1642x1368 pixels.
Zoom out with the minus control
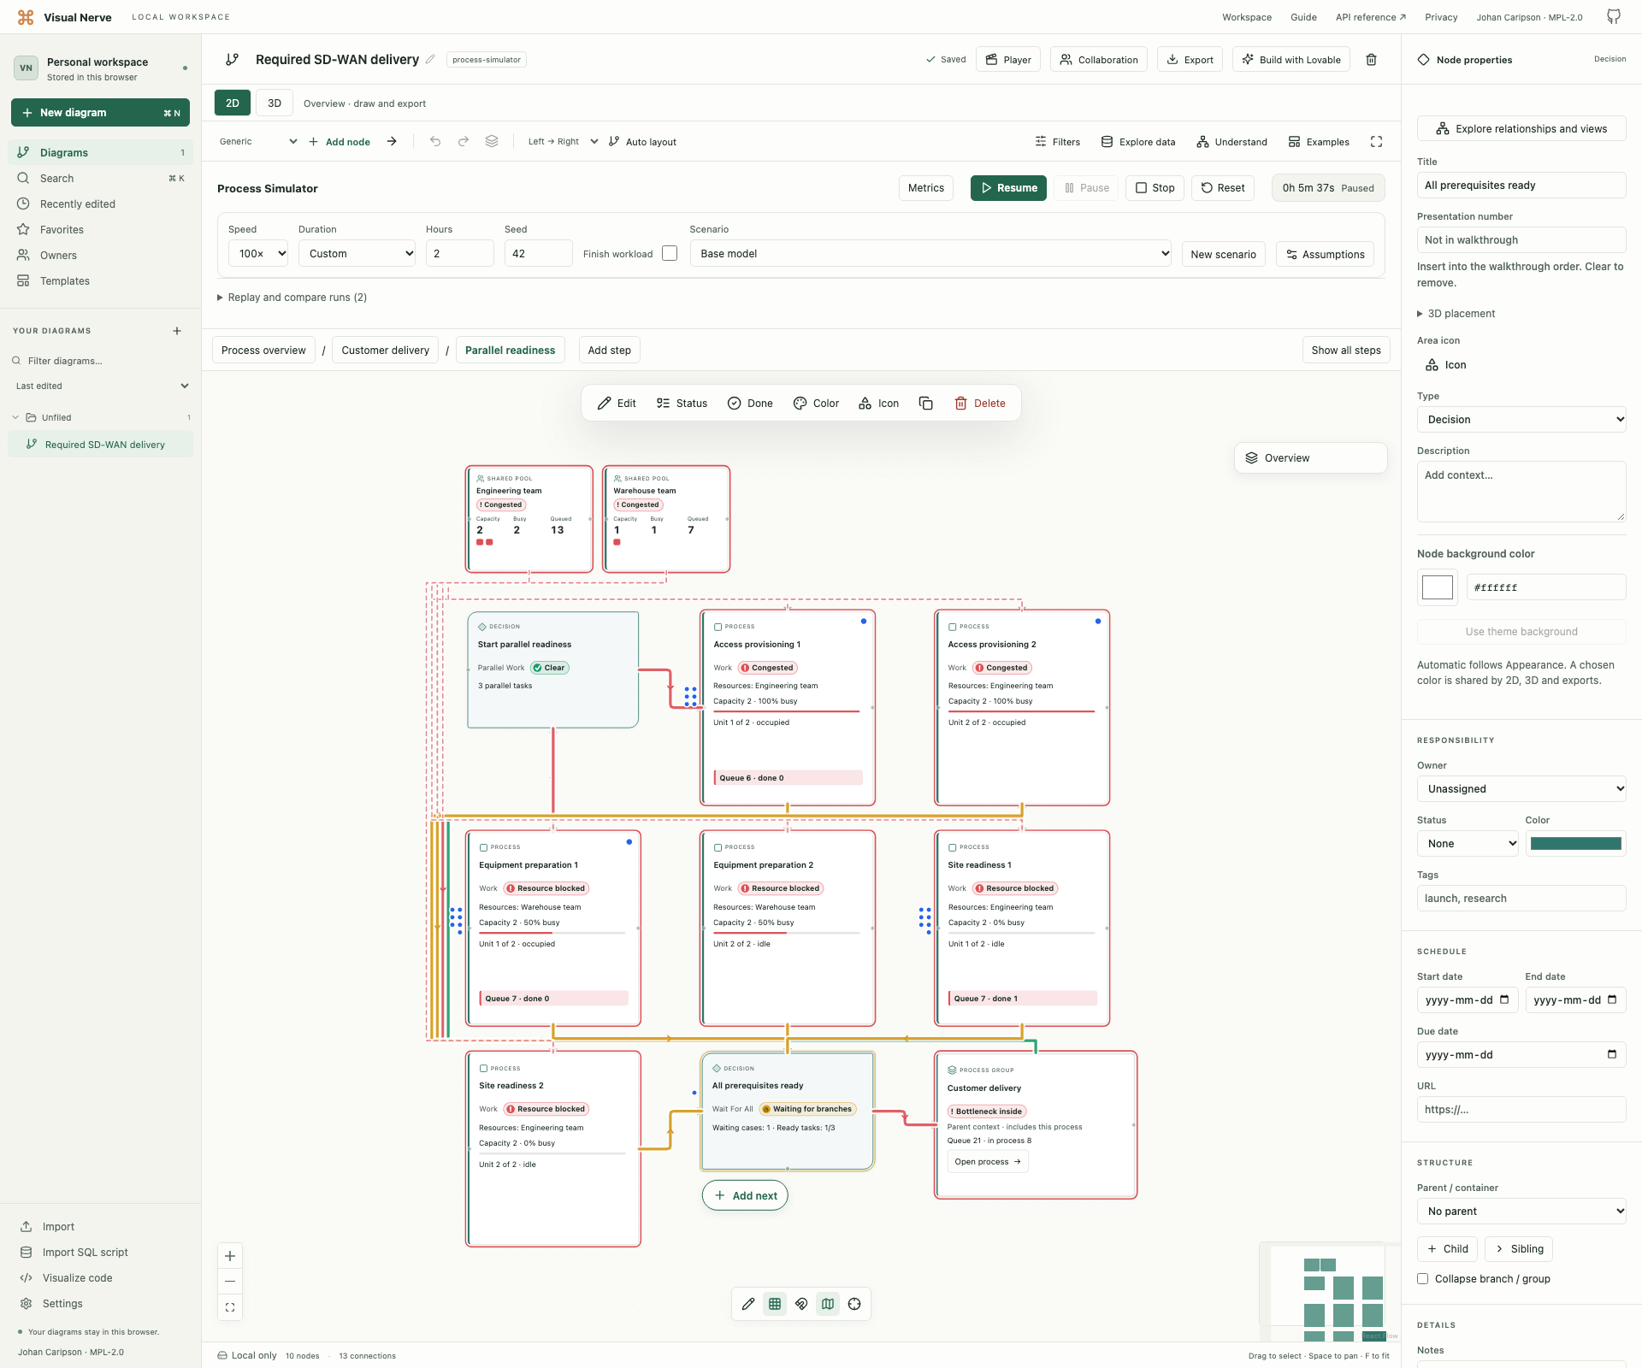(230, 1281)
